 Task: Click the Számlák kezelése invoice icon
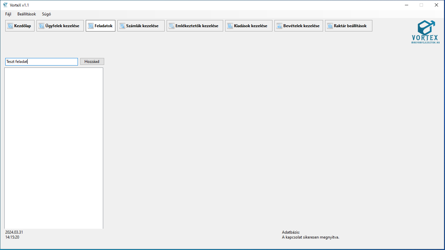pos(122,26)
